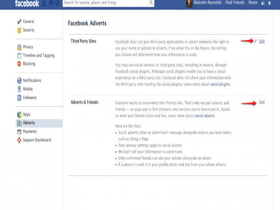Screen dimensions: 280x210
Task: Click 'Only confirmed friends can see' bullet
Action: 165,158
